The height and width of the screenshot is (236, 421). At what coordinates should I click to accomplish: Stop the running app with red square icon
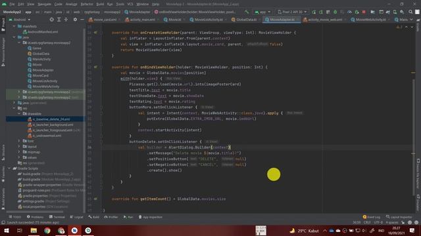(364, 12)
